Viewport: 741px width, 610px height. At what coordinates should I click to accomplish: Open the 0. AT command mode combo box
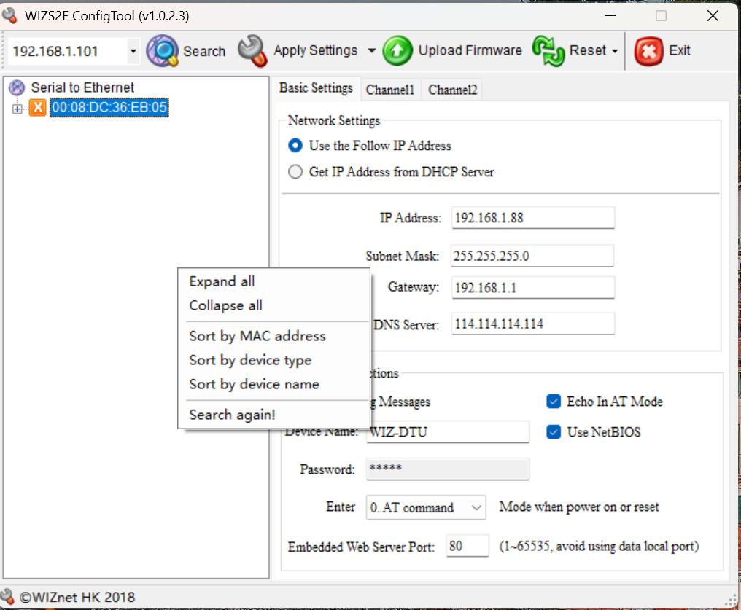[425, 508]
